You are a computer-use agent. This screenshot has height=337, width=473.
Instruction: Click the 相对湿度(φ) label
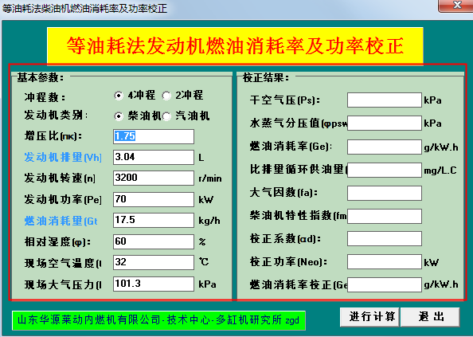(57, 241)
